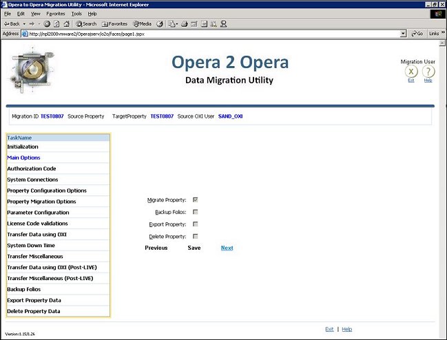Toggle the Migrate Property checkbox

pyautogui.click(x=196, y=200)
